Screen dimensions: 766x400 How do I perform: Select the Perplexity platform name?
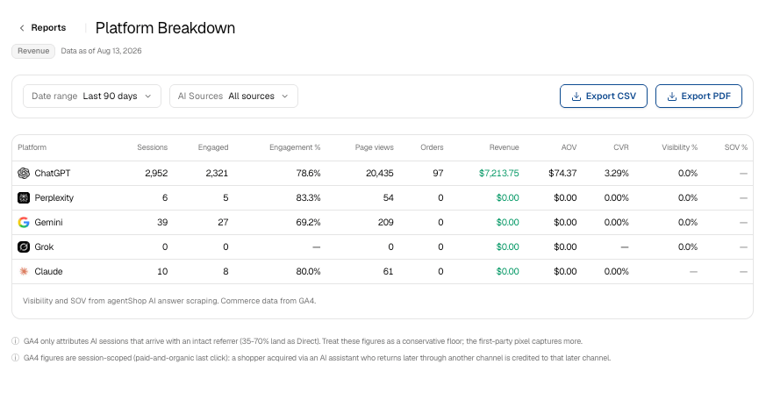54,197
